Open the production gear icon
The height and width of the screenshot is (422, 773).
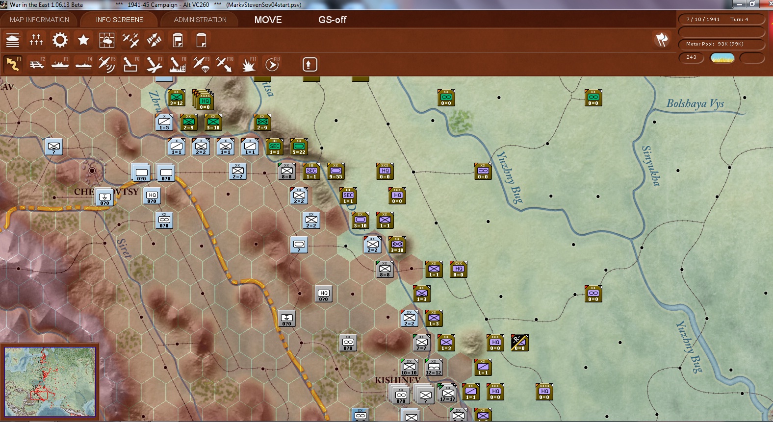(60, 40)
